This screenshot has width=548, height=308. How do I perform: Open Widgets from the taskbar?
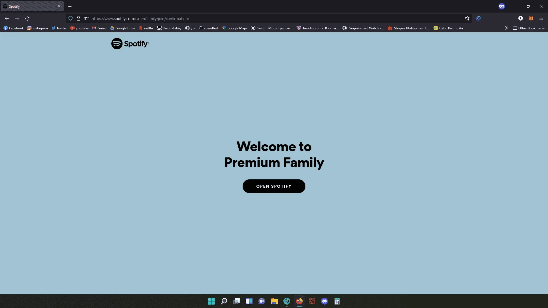point(249,301)
